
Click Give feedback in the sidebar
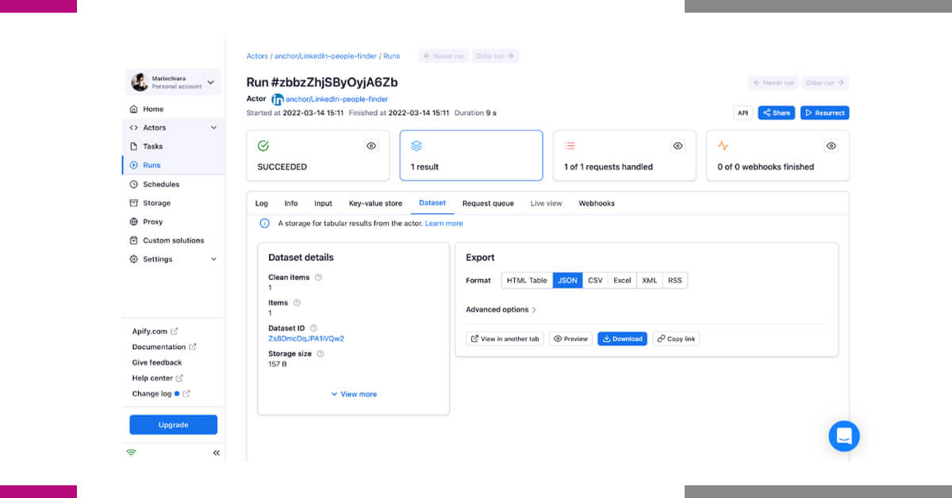157,363
